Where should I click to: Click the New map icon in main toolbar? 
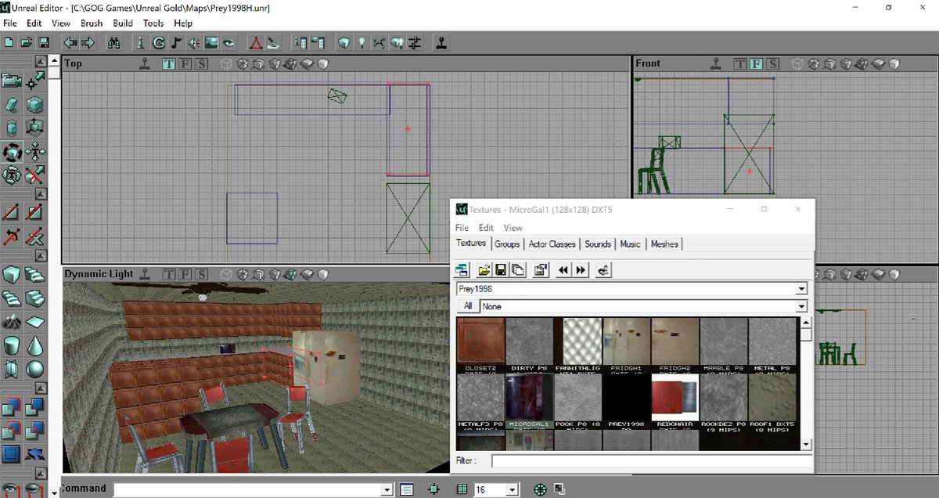(x=10, y=42)
